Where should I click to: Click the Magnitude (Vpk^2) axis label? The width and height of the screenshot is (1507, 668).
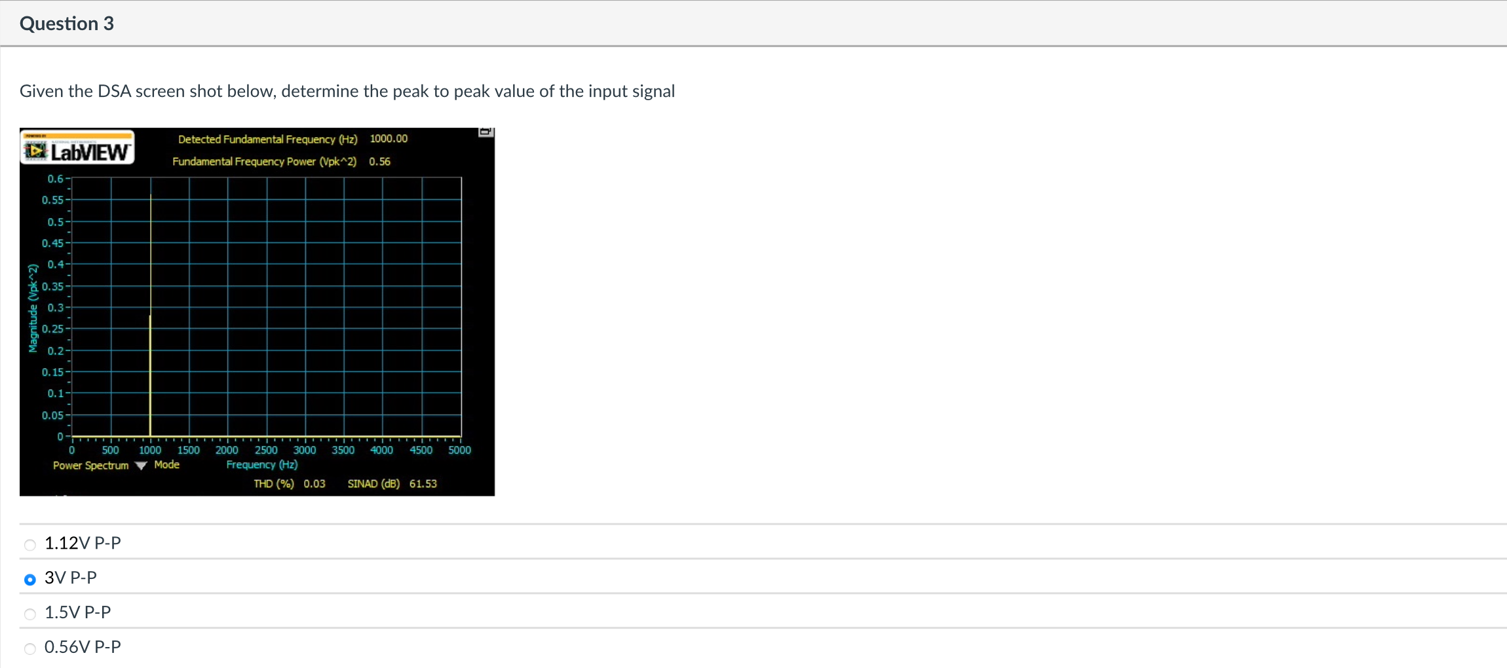pyautogui.click(x=31, y=306)
